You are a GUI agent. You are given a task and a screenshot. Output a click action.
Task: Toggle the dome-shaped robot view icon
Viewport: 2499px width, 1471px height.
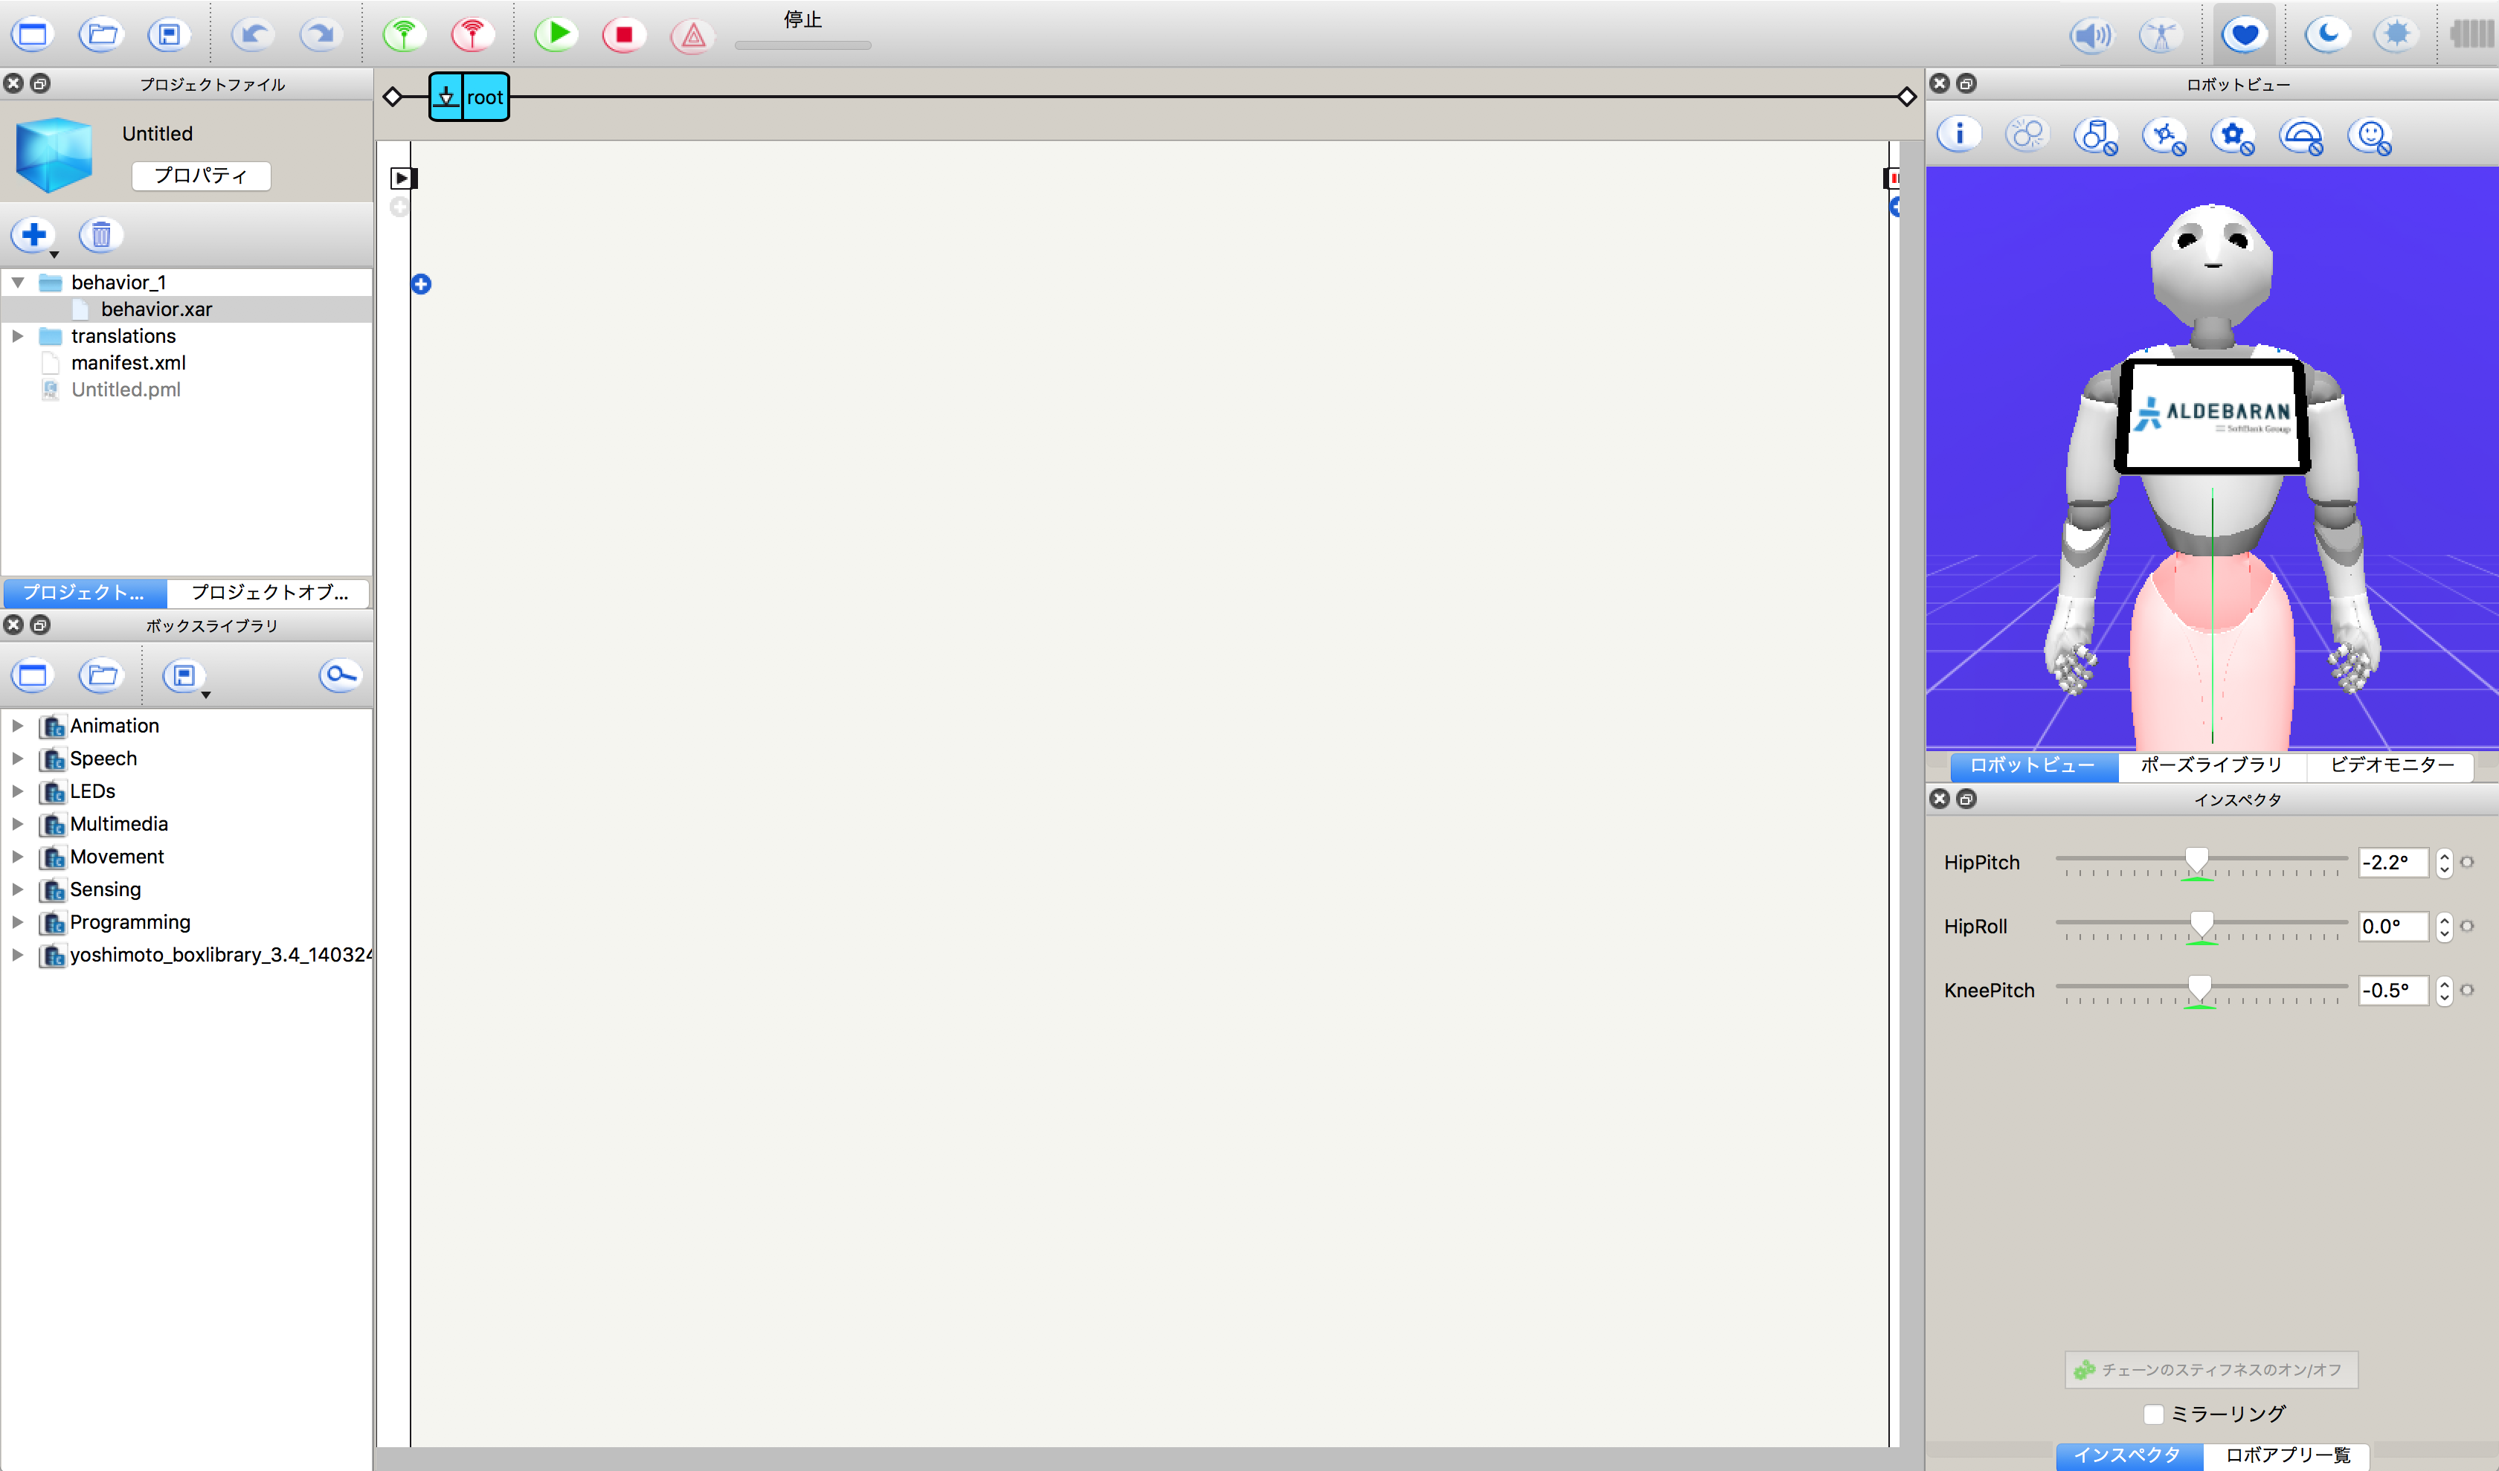pos(2300,136)
